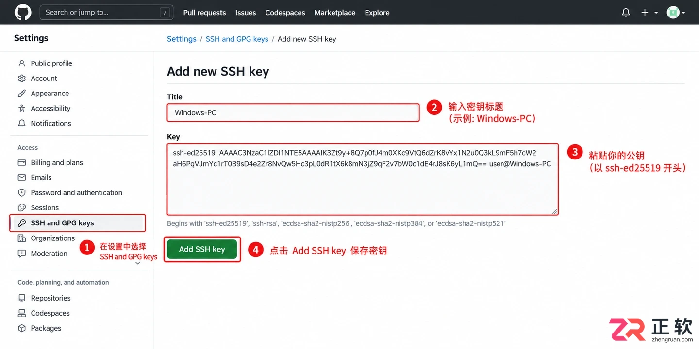
Task: Click the Add SSH key button
Action: 202,249
